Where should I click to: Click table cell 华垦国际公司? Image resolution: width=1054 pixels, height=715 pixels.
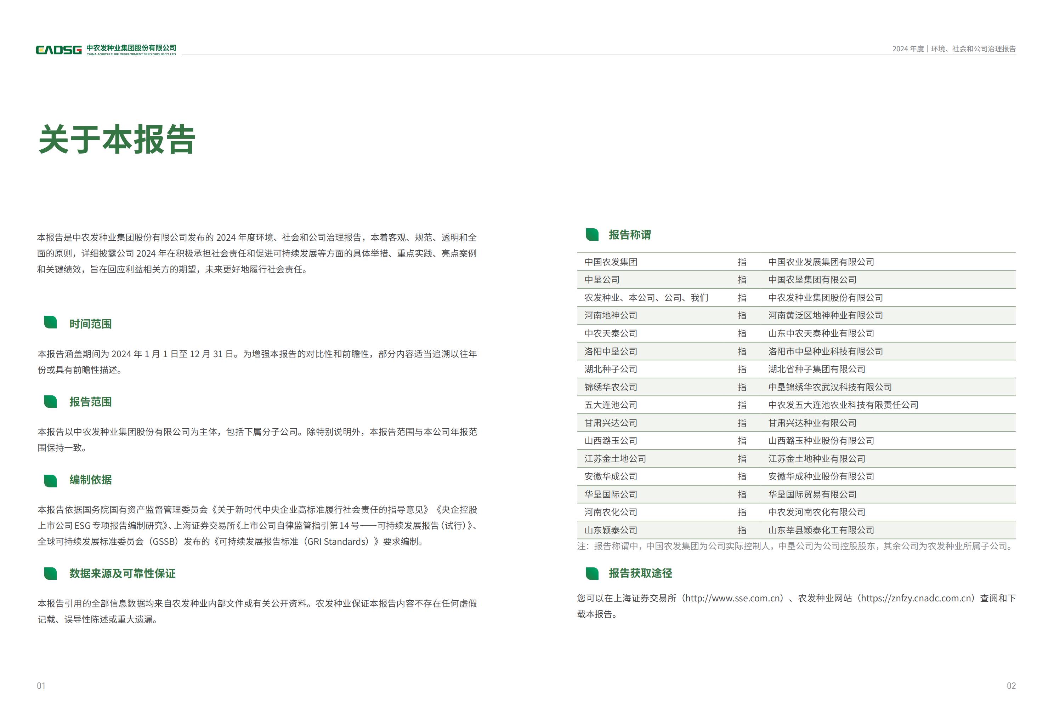click(611, 494)
